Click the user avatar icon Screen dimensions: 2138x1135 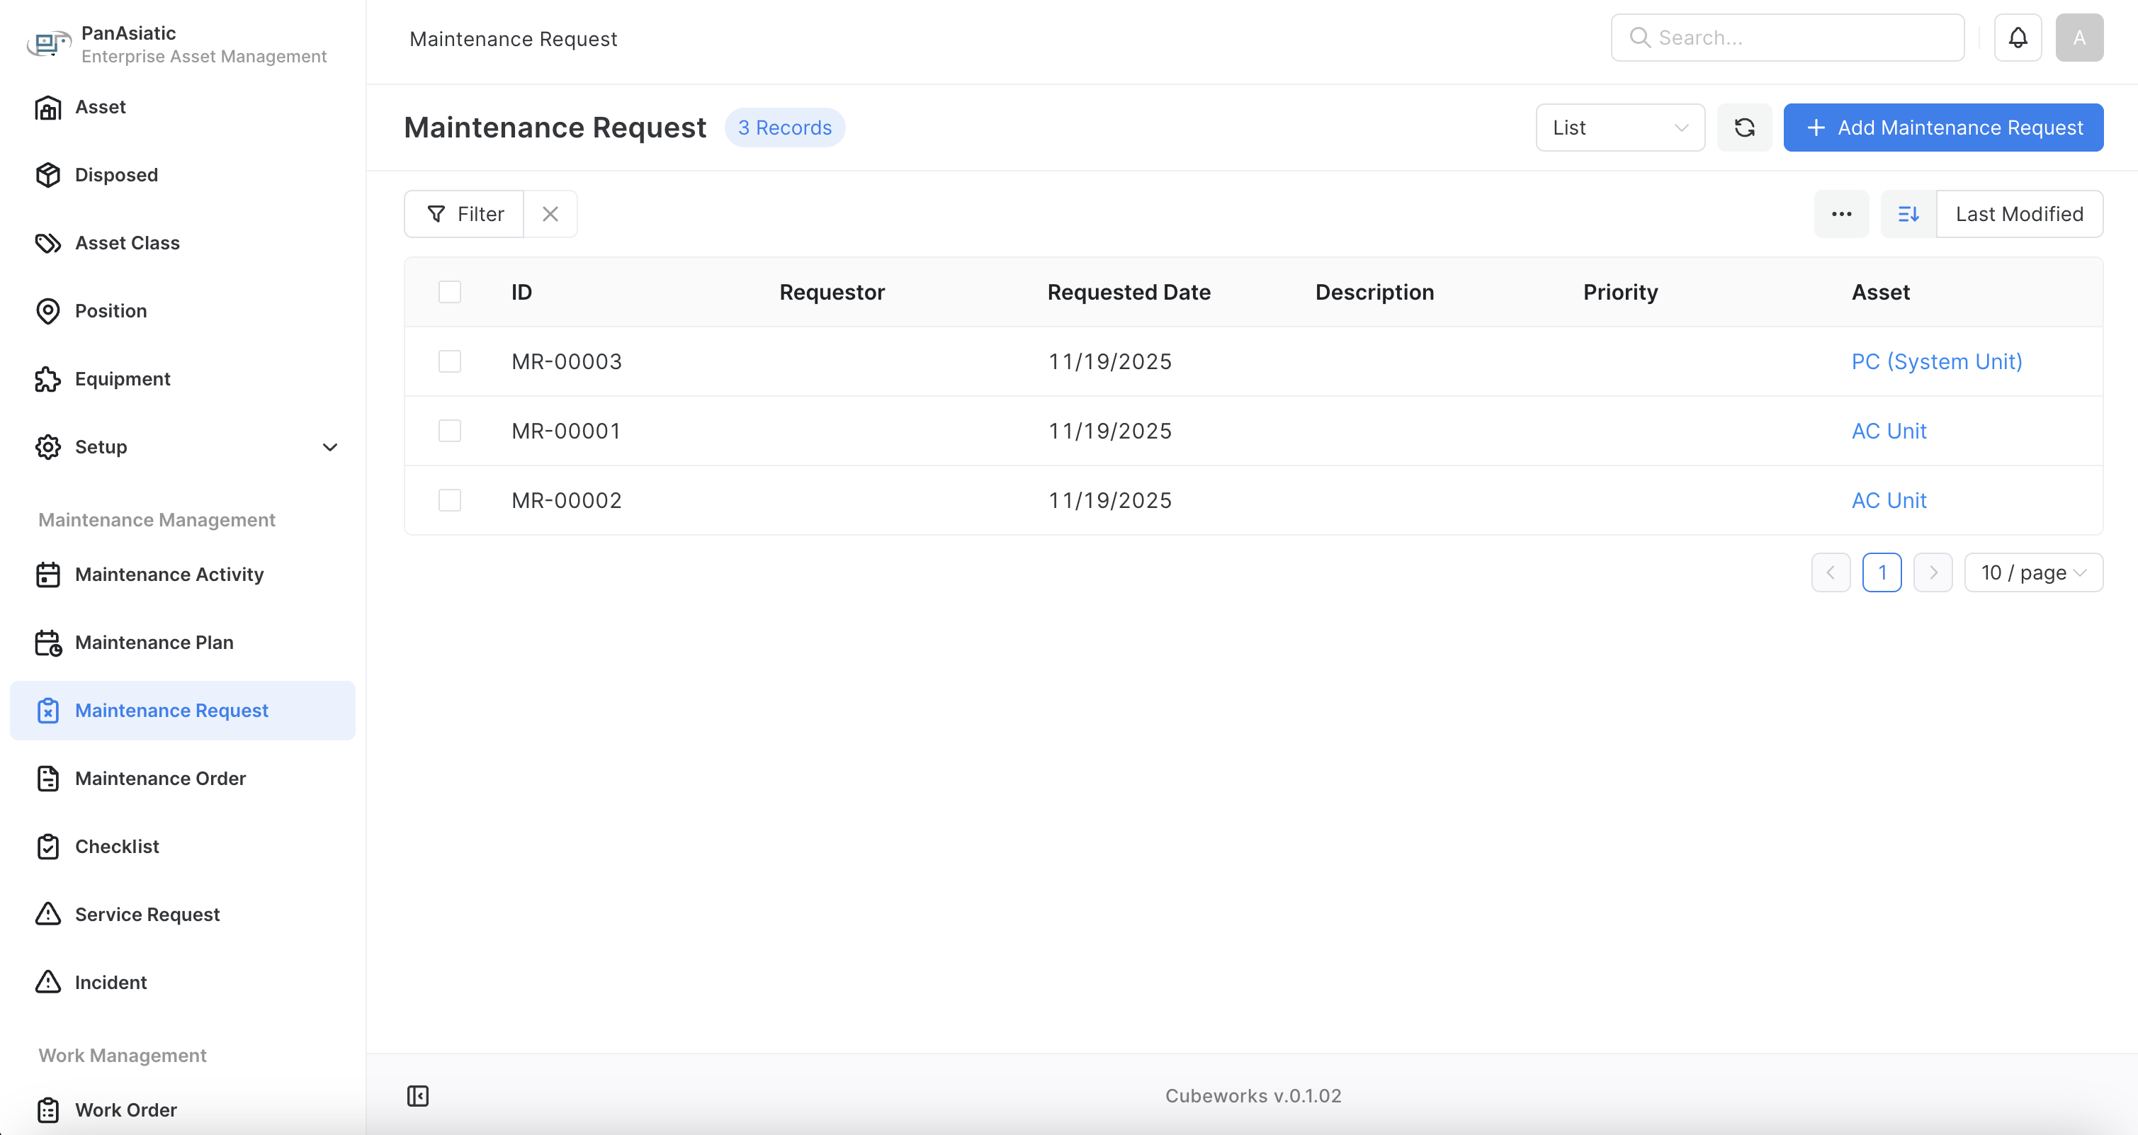[x=2079, y=38]
